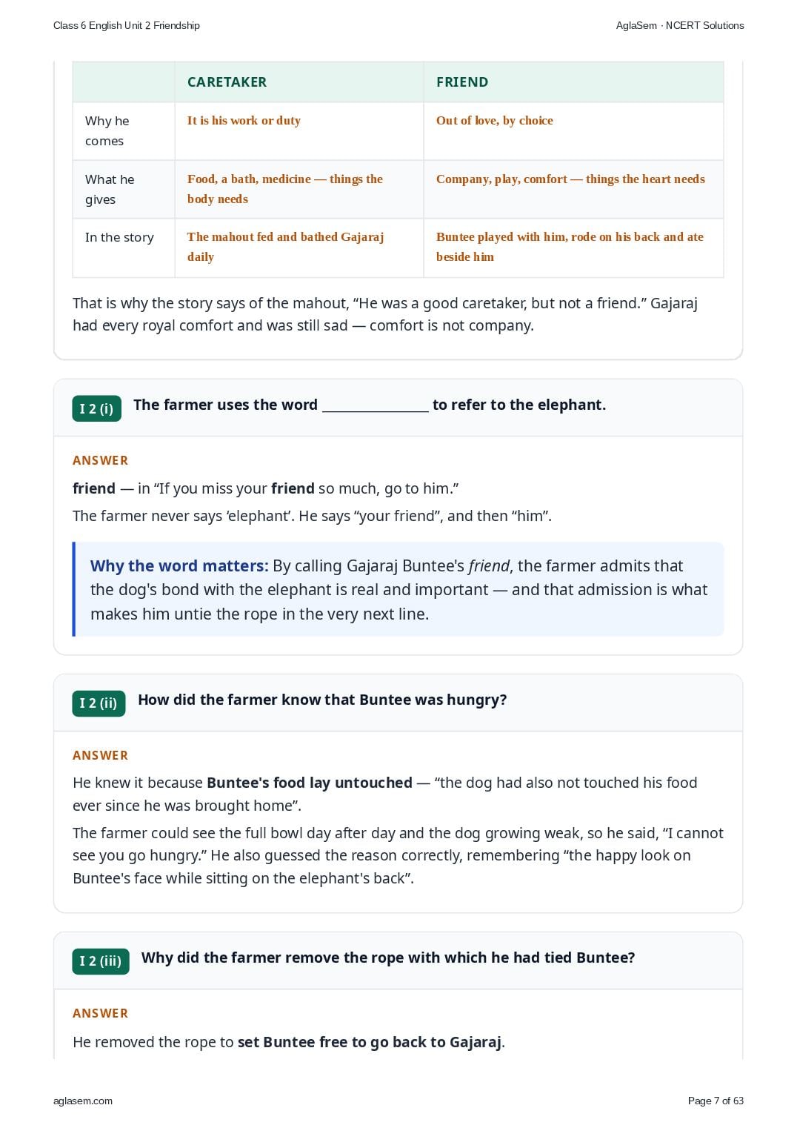This screenshot has height=1128, width=797.
Task: Click the ANSWER label under the rope question
Action: (101, 1013)
